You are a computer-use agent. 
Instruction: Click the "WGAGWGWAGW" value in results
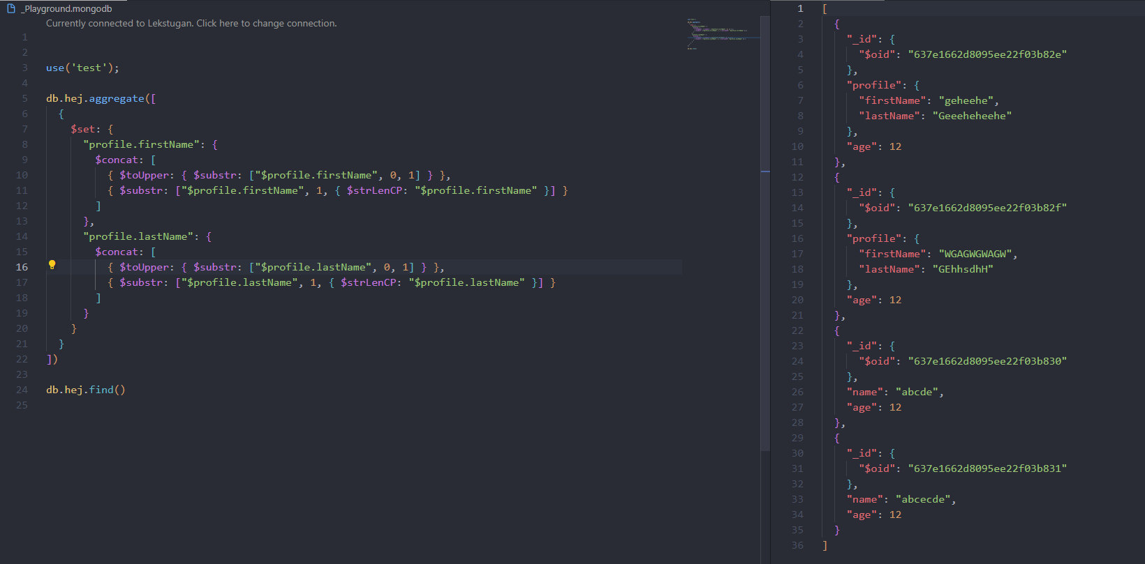coord(975,254)
